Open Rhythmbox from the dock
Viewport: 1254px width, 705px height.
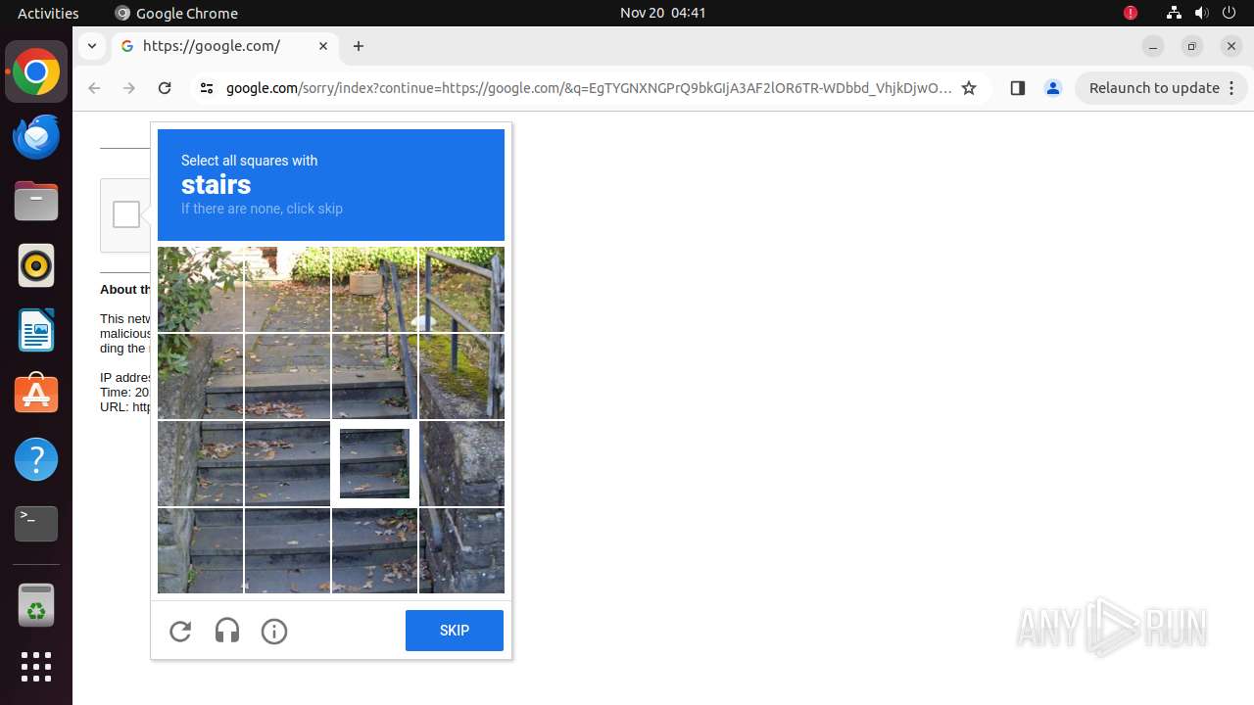click(x=36, y=265)
